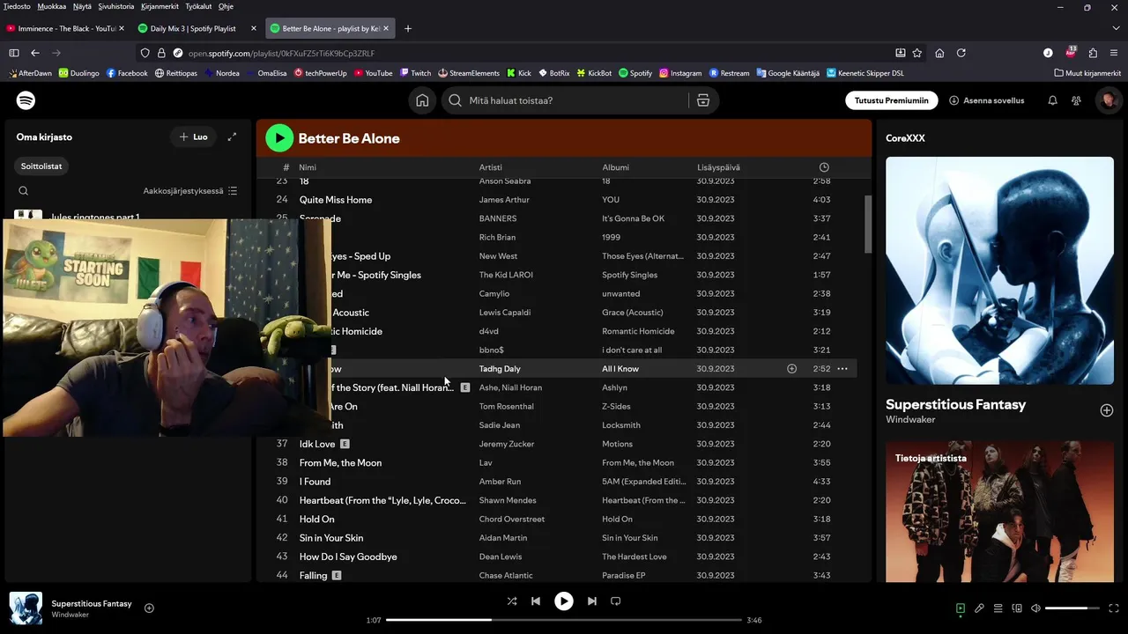Play the Better Be Alone playlist
The height and width of the screenshot is (634, 1128).
click(x=279, y=137)
